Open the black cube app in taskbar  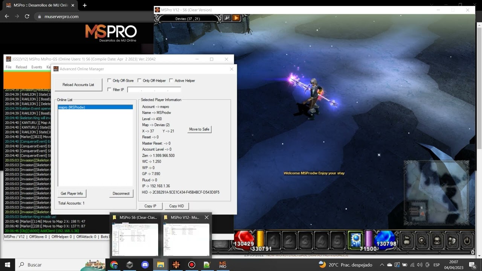[130, 265]
